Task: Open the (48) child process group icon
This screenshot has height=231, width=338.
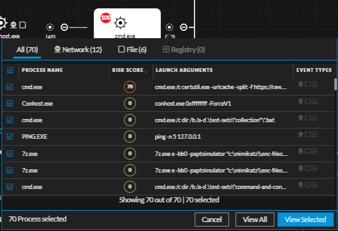Action: point(50,27)
